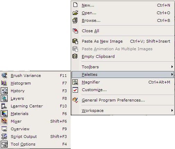175x149 pixels.
Task: Expand the Toolbars submenu arrow
Action: pos(172,67)
